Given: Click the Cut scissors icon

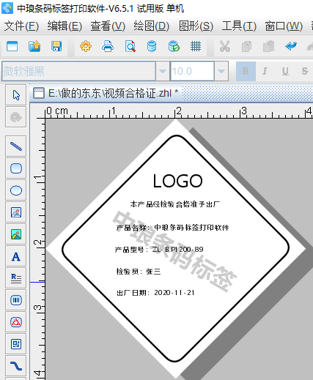Looking at the screenshot, I should (x=225, y=46).
